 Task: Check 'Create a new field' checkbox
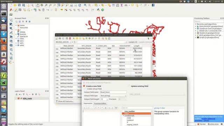(x=84, y=86)
